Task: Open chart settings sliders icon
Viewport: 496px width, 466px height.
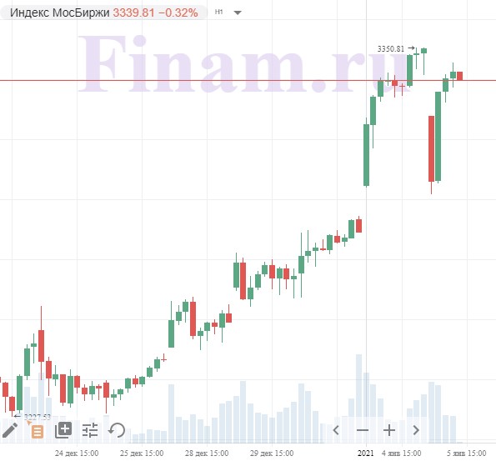Action: [x=90, y=430]
